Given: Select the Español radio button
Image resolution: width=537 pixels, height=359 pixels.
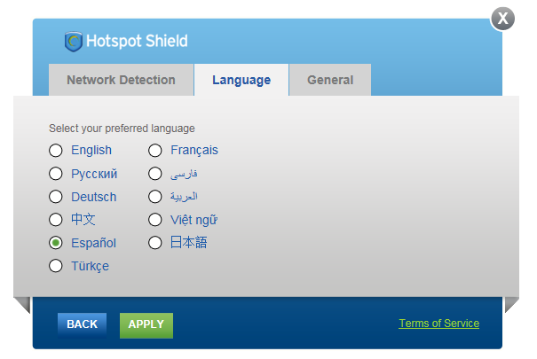Looking at the screenshot, I should [56, 243].
